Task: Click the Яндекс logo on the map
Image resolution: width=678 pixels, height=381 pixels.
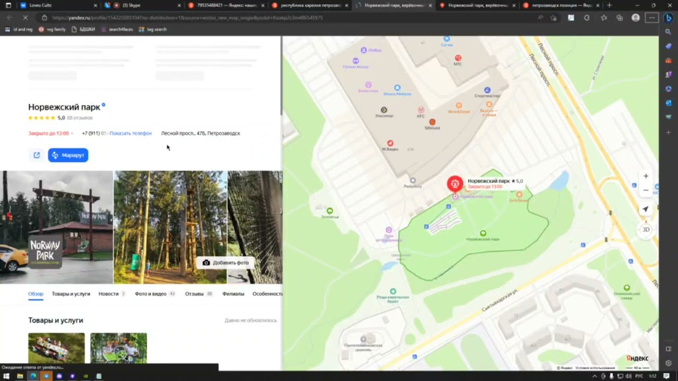Action: point(637,358)
